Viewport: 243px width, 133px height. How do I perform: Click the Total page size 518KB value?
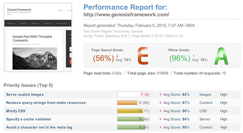pos(163,73)
